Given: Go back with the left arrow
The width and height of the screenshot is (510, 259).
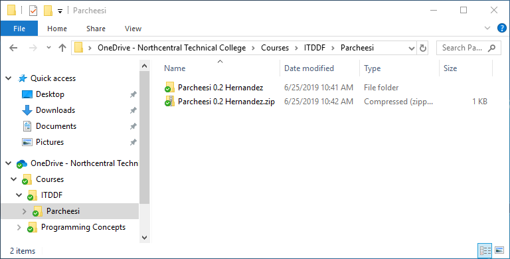Looking at the screenshot, I should (x=13, y=48).
